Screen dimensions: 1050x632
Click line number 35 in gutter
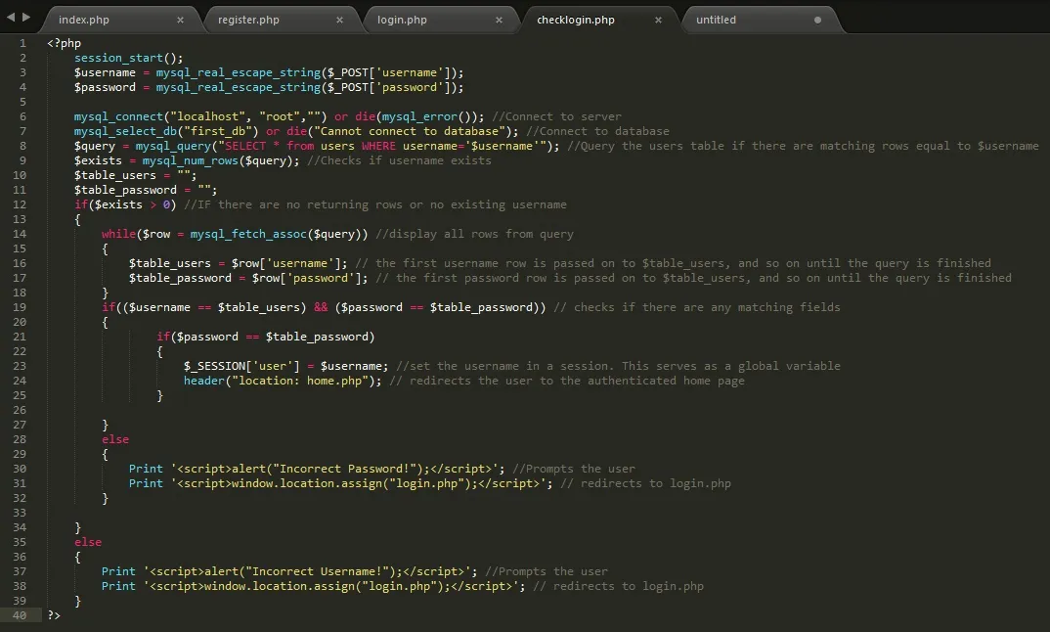[20, 542]
